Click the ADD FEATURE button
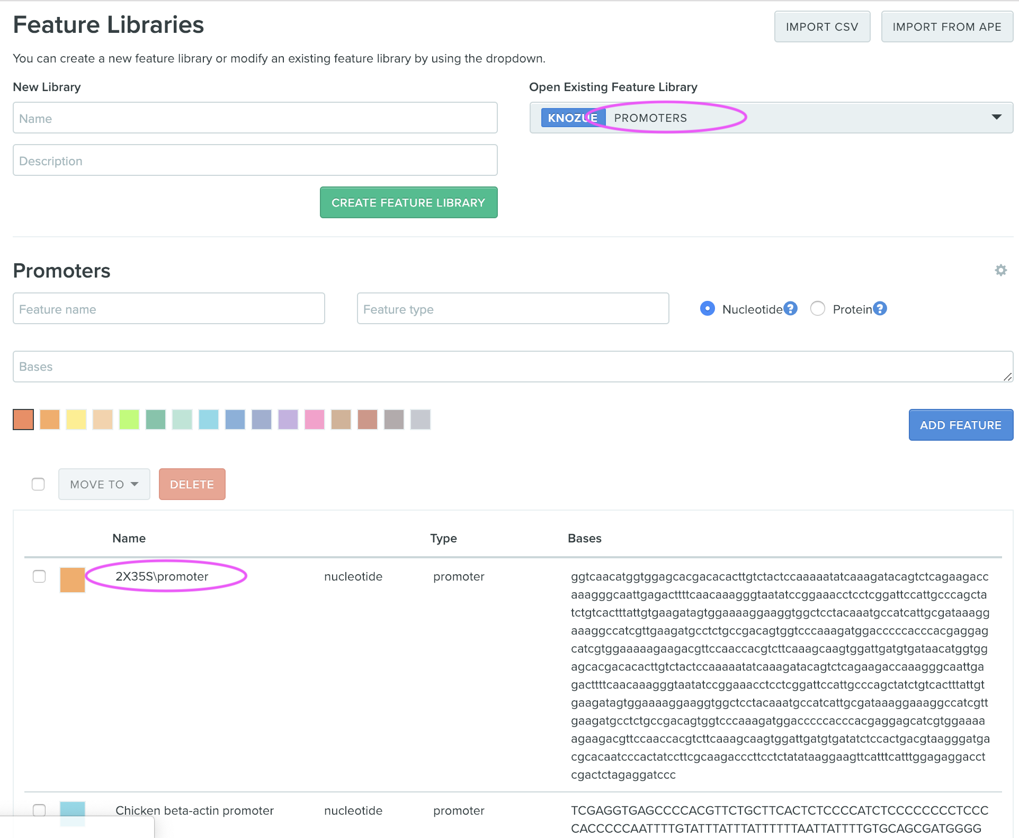The width and height of the screenshot is (1019, 838). (960, 424)
